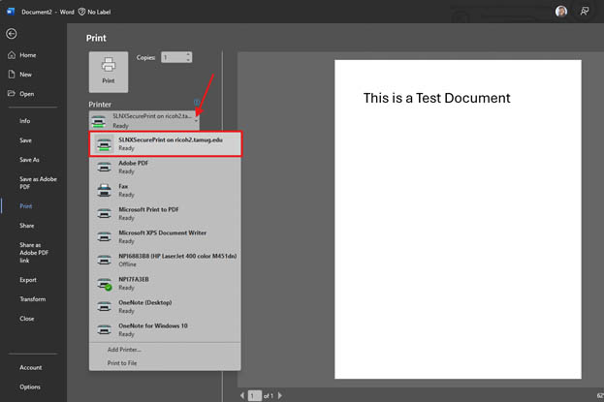Choose Save As in the sidebar

(29, 160)
